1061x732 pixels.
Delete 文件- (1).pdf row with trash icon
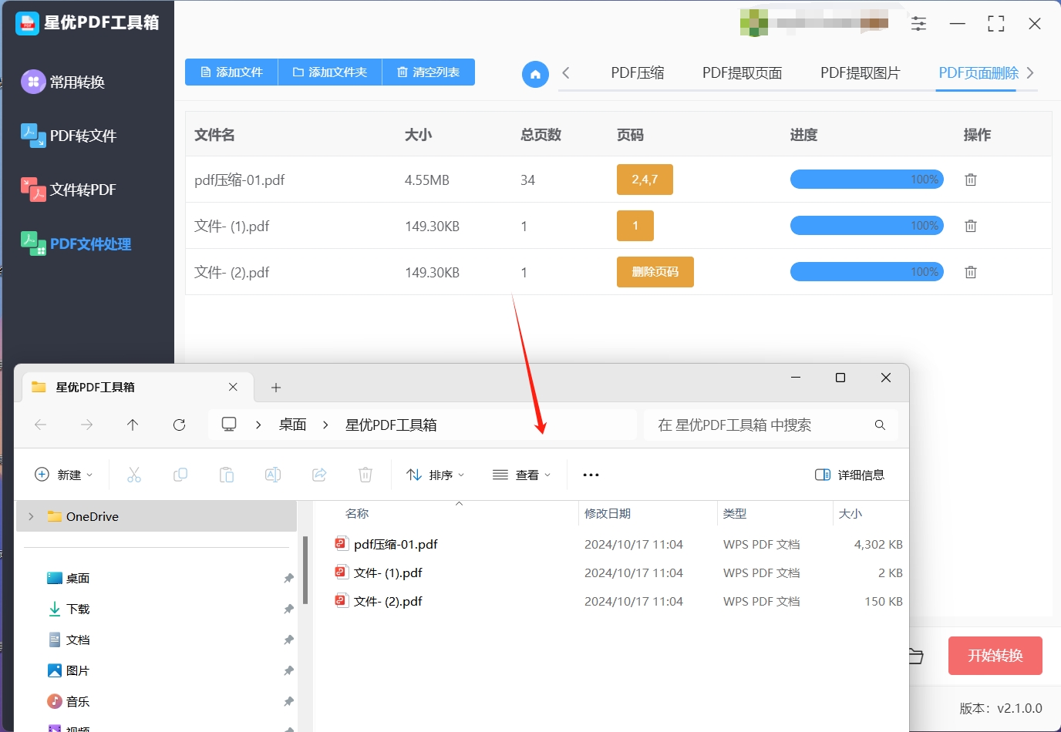pos(971,226)
